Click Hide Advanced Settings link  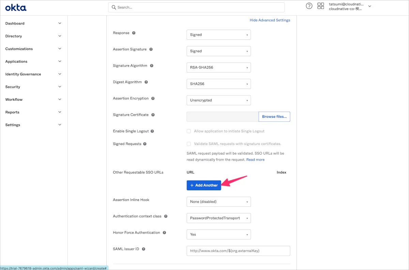pyautogui.click(x=270, y=20)
